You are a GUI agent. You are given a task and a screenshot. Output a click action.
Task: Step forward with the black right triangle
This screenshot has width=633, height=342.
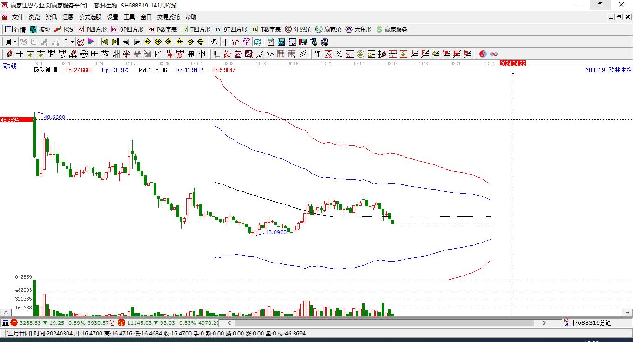coord(136,42)
